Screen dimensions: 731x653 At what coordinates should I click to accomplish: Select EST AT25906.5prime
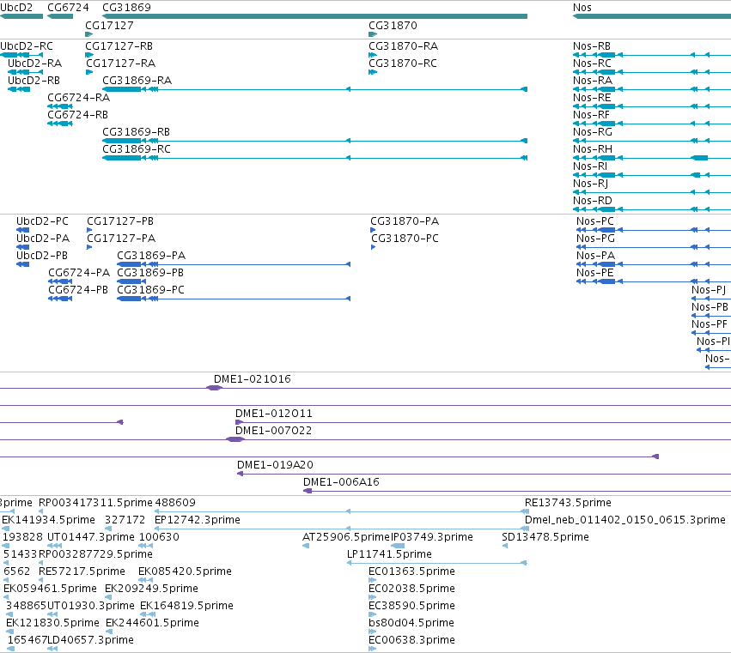click(346, 537)
